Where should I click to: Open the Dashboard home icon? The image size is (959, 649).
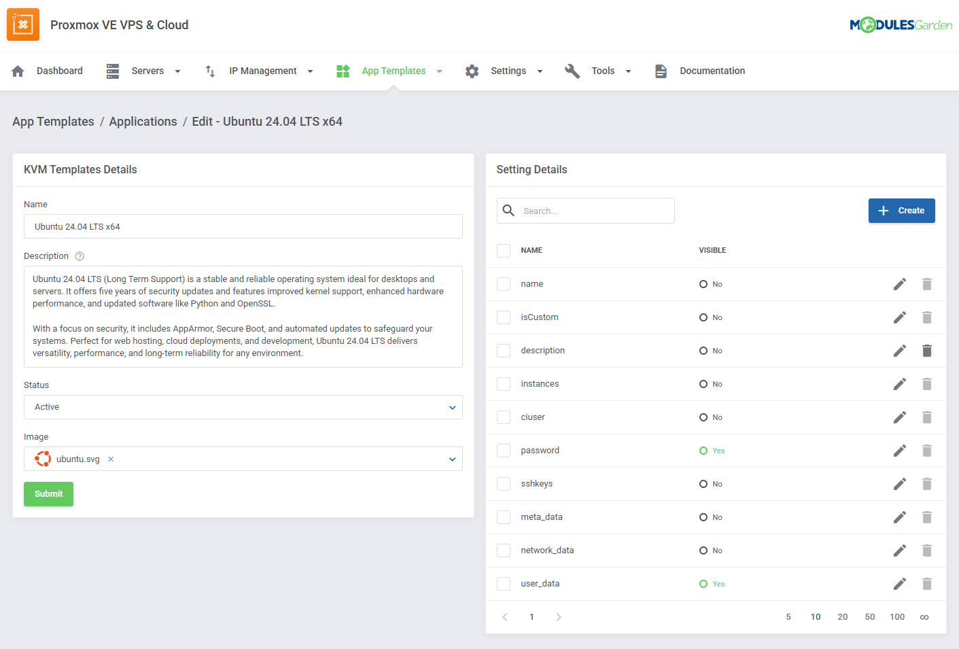pos(18,70)
